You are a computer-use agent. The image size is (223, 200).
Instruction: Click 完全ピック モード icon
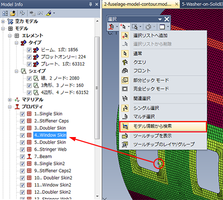(x=125, y=89)
